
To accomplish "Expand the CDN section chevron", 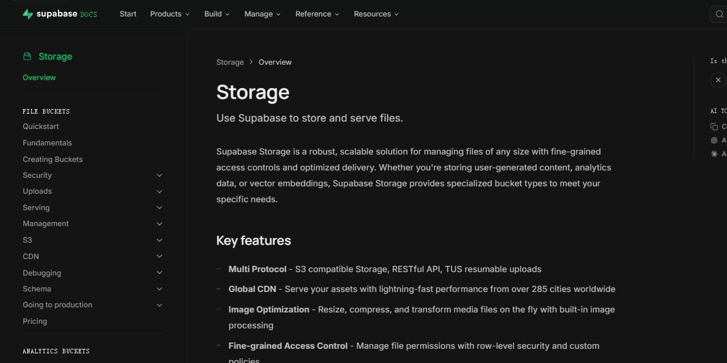I will 160,257.
